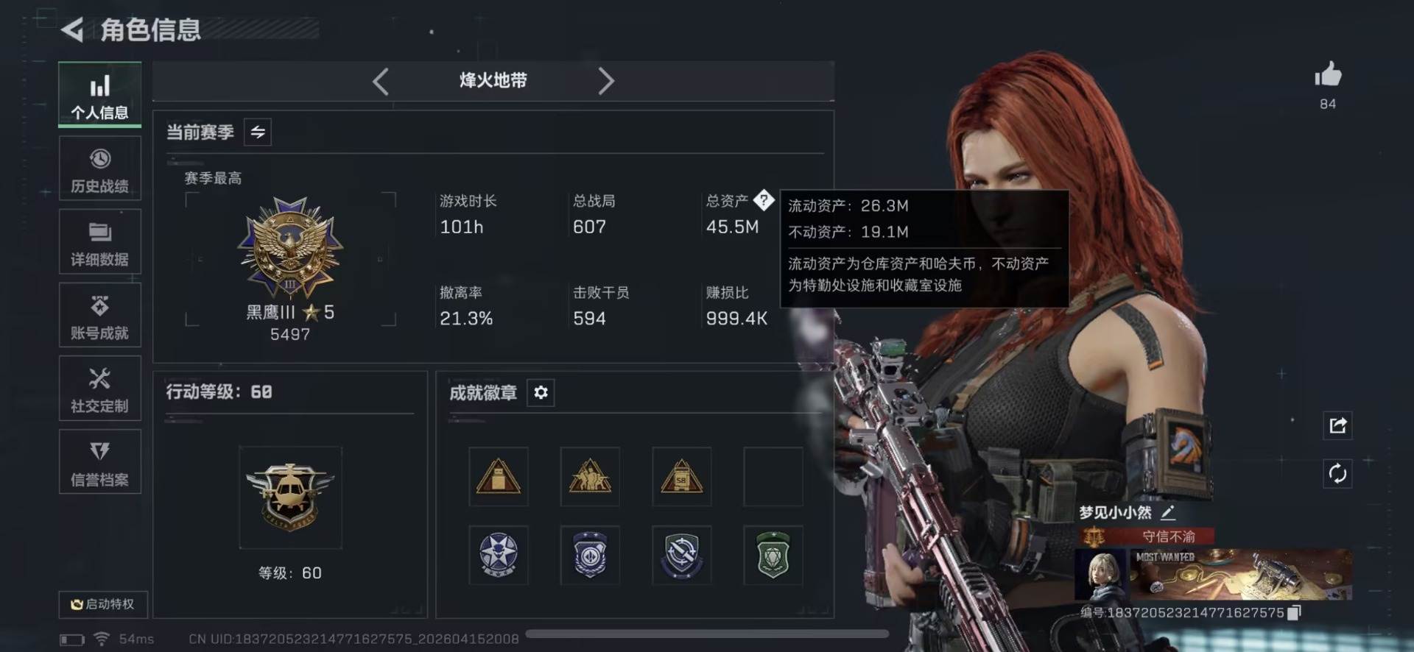Go back using the arrow beside 角色信息

coord(72,29)
